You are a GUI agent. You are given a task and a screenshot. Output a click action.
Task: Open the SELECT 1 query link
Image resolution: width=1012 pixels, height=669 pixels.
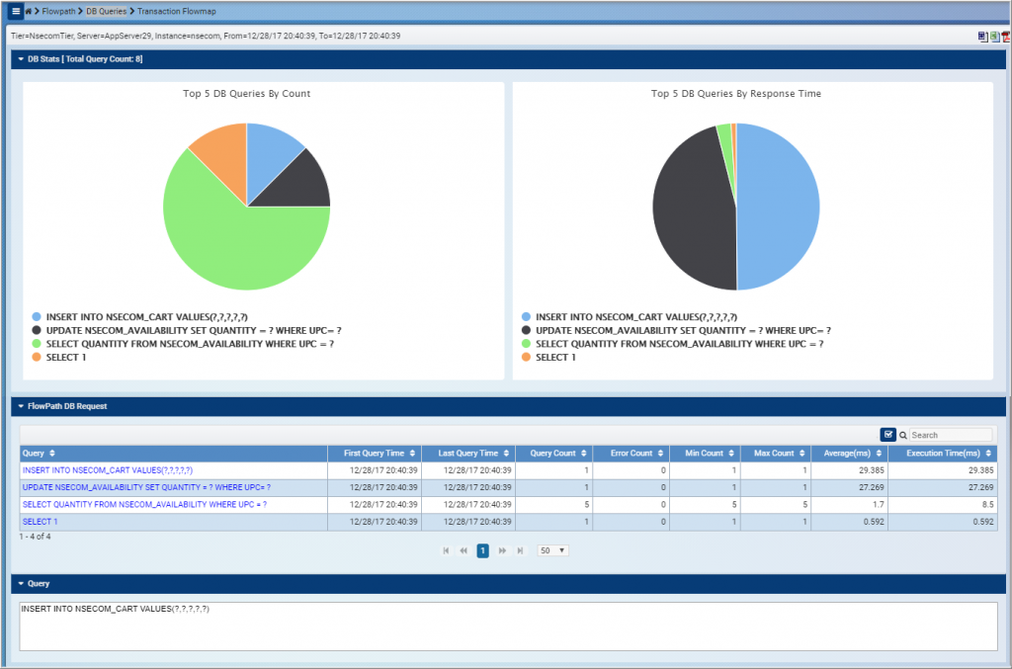pos(40,522)
